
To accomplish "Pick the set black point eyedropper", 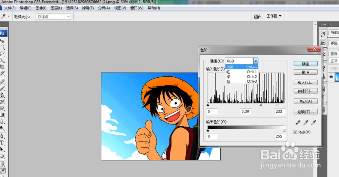I will [298, 123].
